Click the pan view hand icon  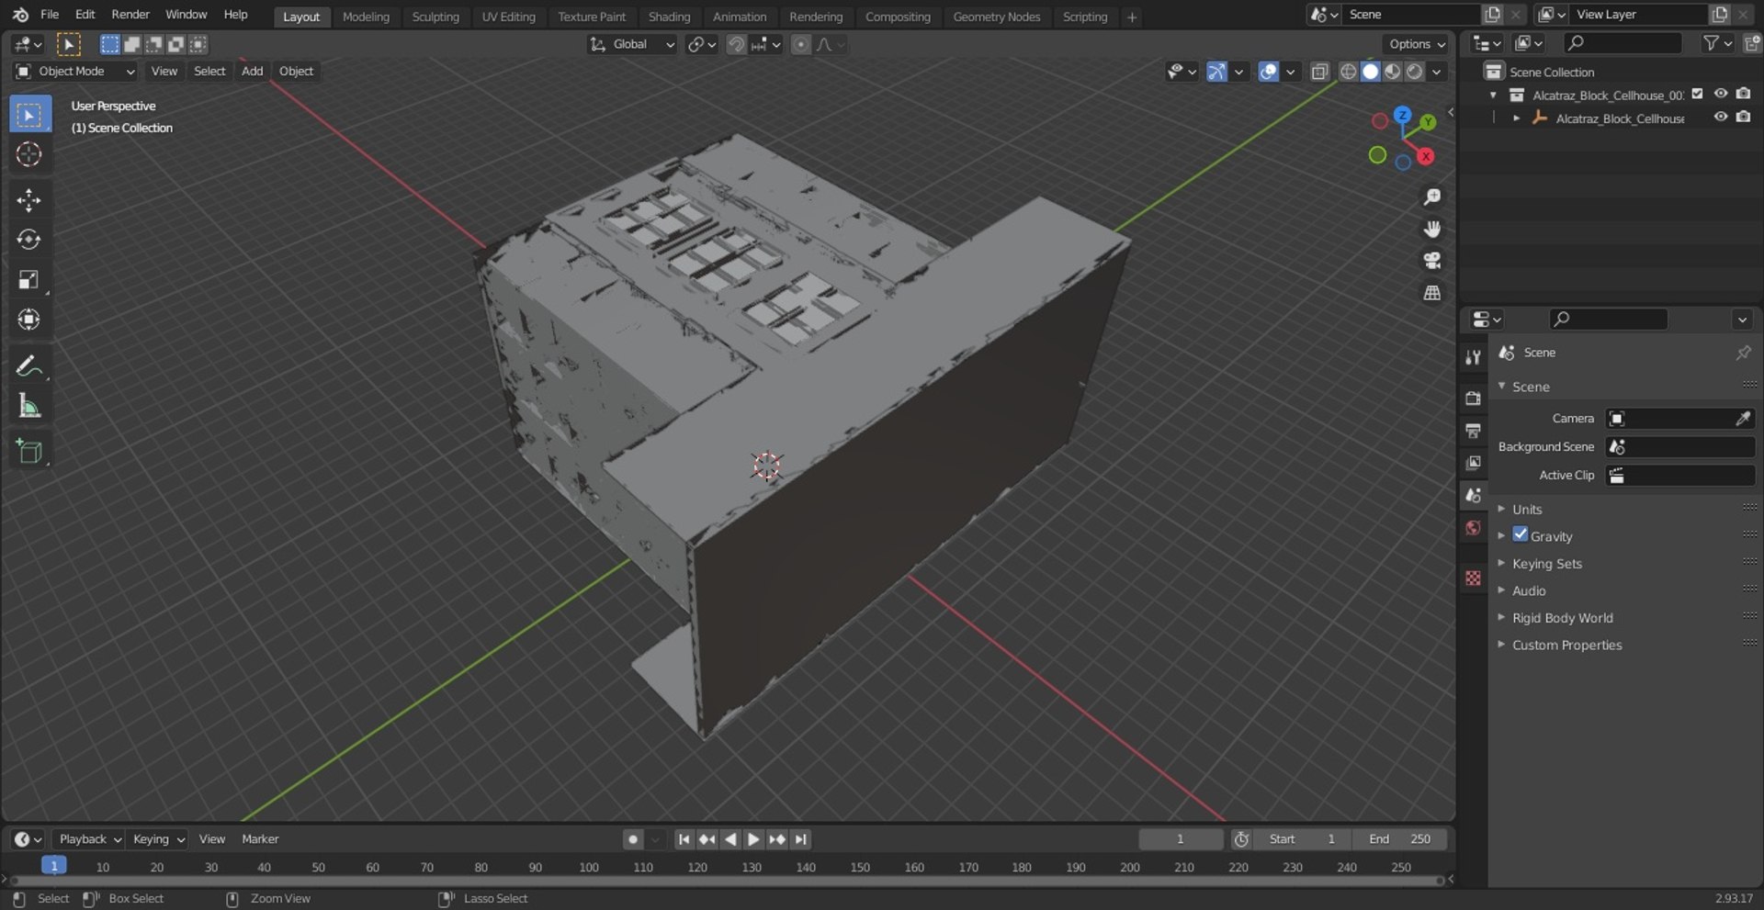pyautogui.click(x=1431, y=230)
